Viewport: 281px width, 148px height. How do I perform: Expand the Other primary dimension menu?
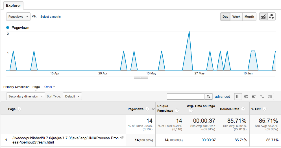[50, 87]
